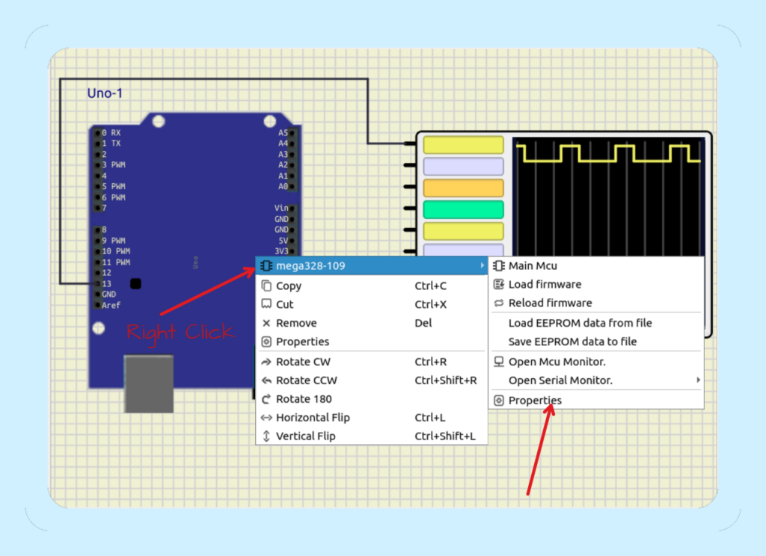This screenshot has height=556, width=766.
Task: Click the top yellow channel button on the oscilloscope
Action: pos(463,145)
